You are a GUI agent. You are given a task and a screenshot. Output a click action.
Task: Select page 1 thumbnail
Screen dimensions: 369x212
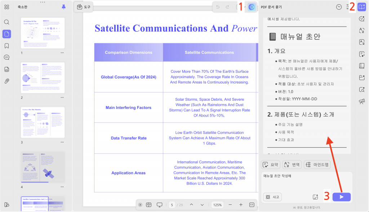click(43, 33)
